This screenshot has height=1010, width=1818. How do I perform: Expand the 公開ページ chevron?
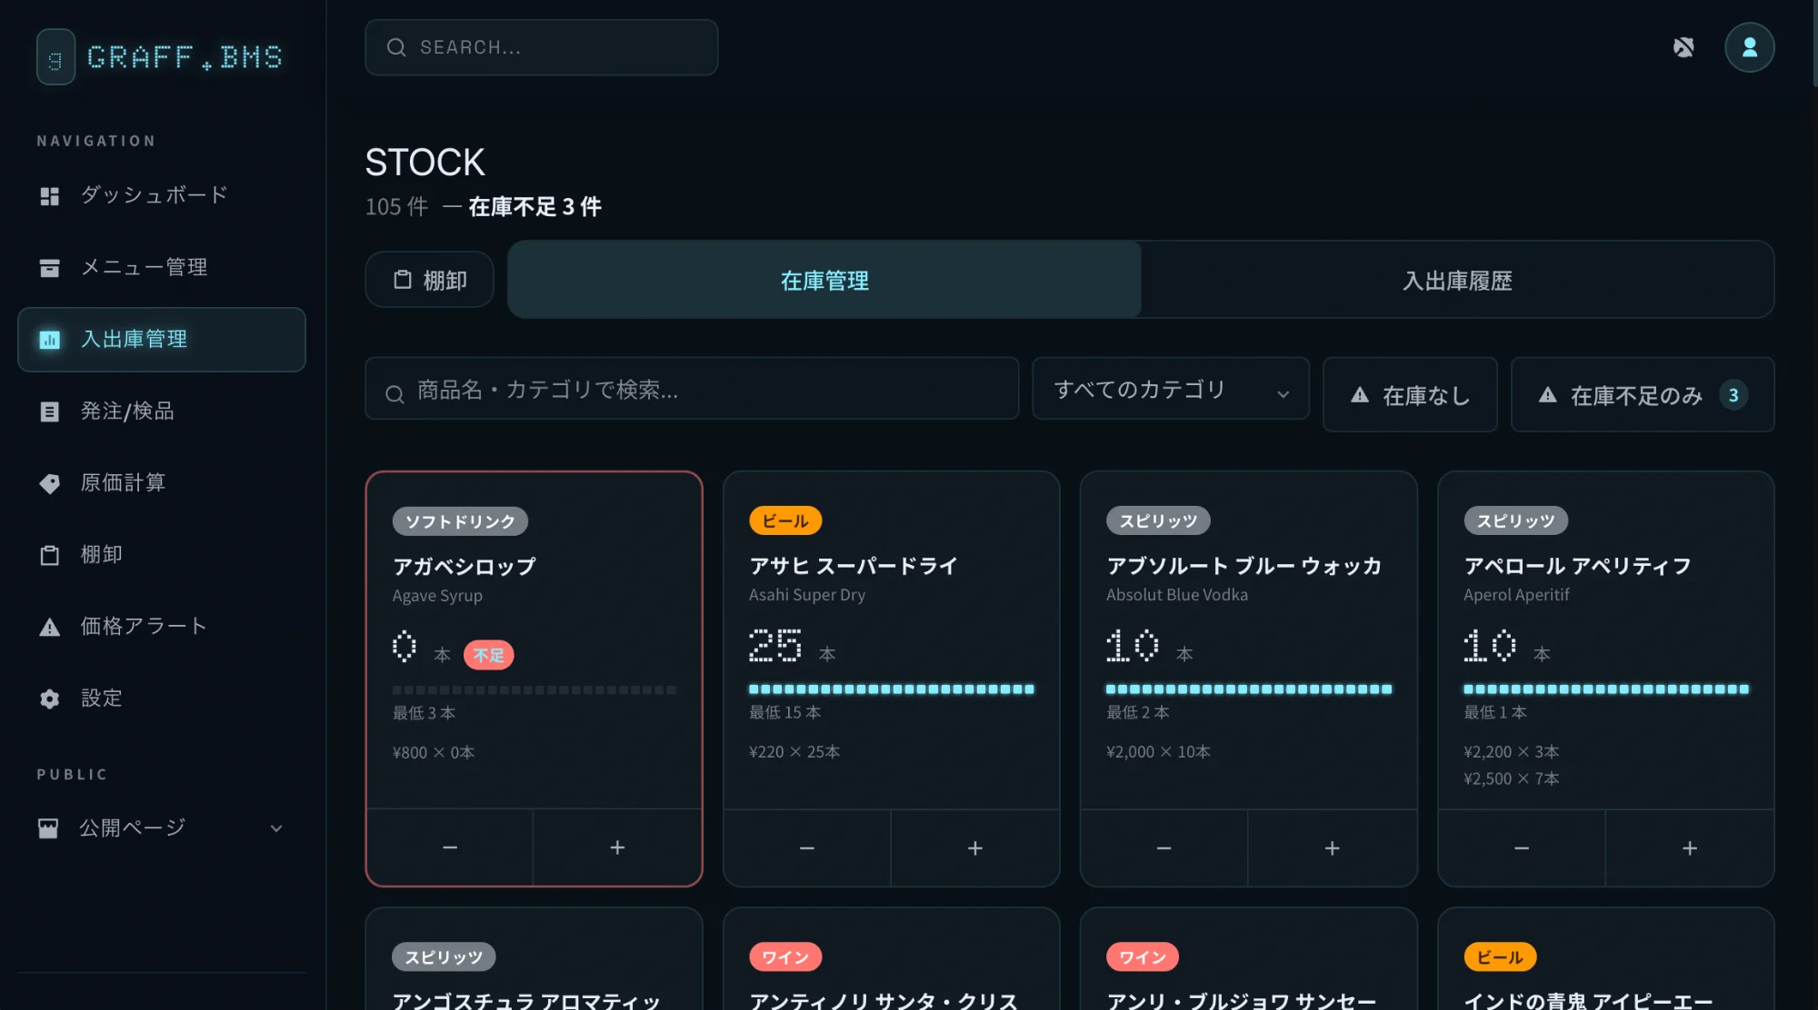point(276,828)
